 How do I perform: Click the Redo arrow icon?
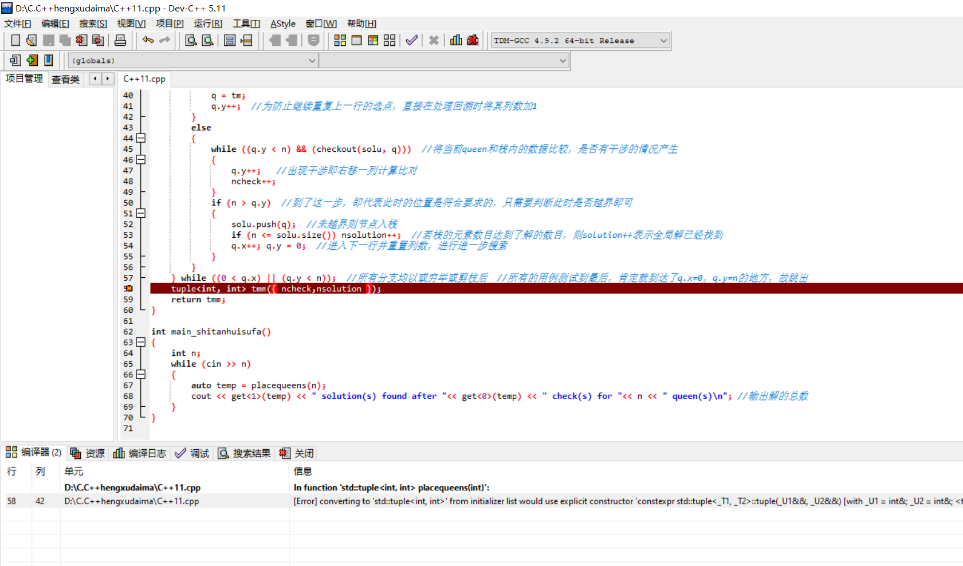pos(165,40)
